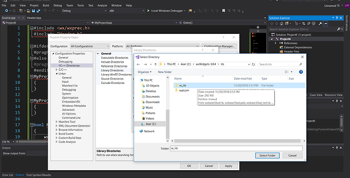Open the x86 platform dropdown
Viewport: 350px width, 178px height.
tap(127, 11)
